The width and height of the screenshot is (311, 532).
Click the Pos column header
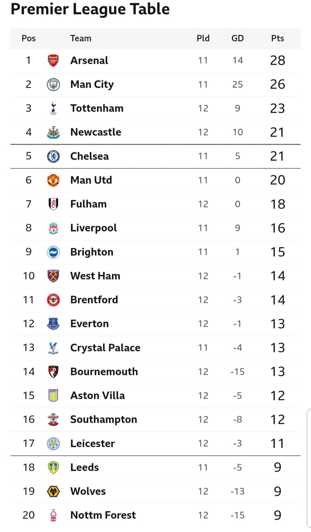(x=28, y=39)
